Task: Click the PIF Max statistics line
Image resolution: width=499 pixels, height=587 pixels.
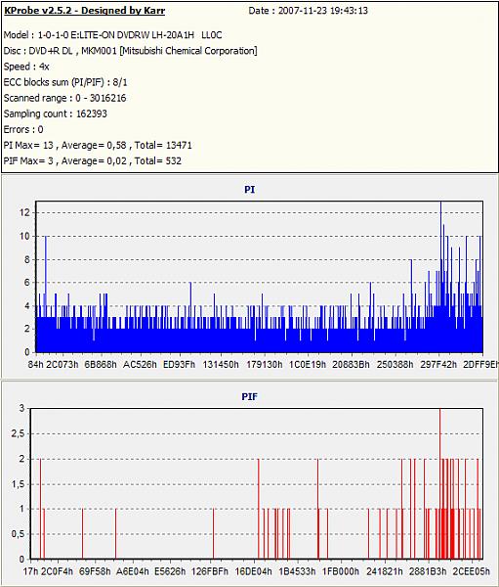Action: click(x=93, y=161)
